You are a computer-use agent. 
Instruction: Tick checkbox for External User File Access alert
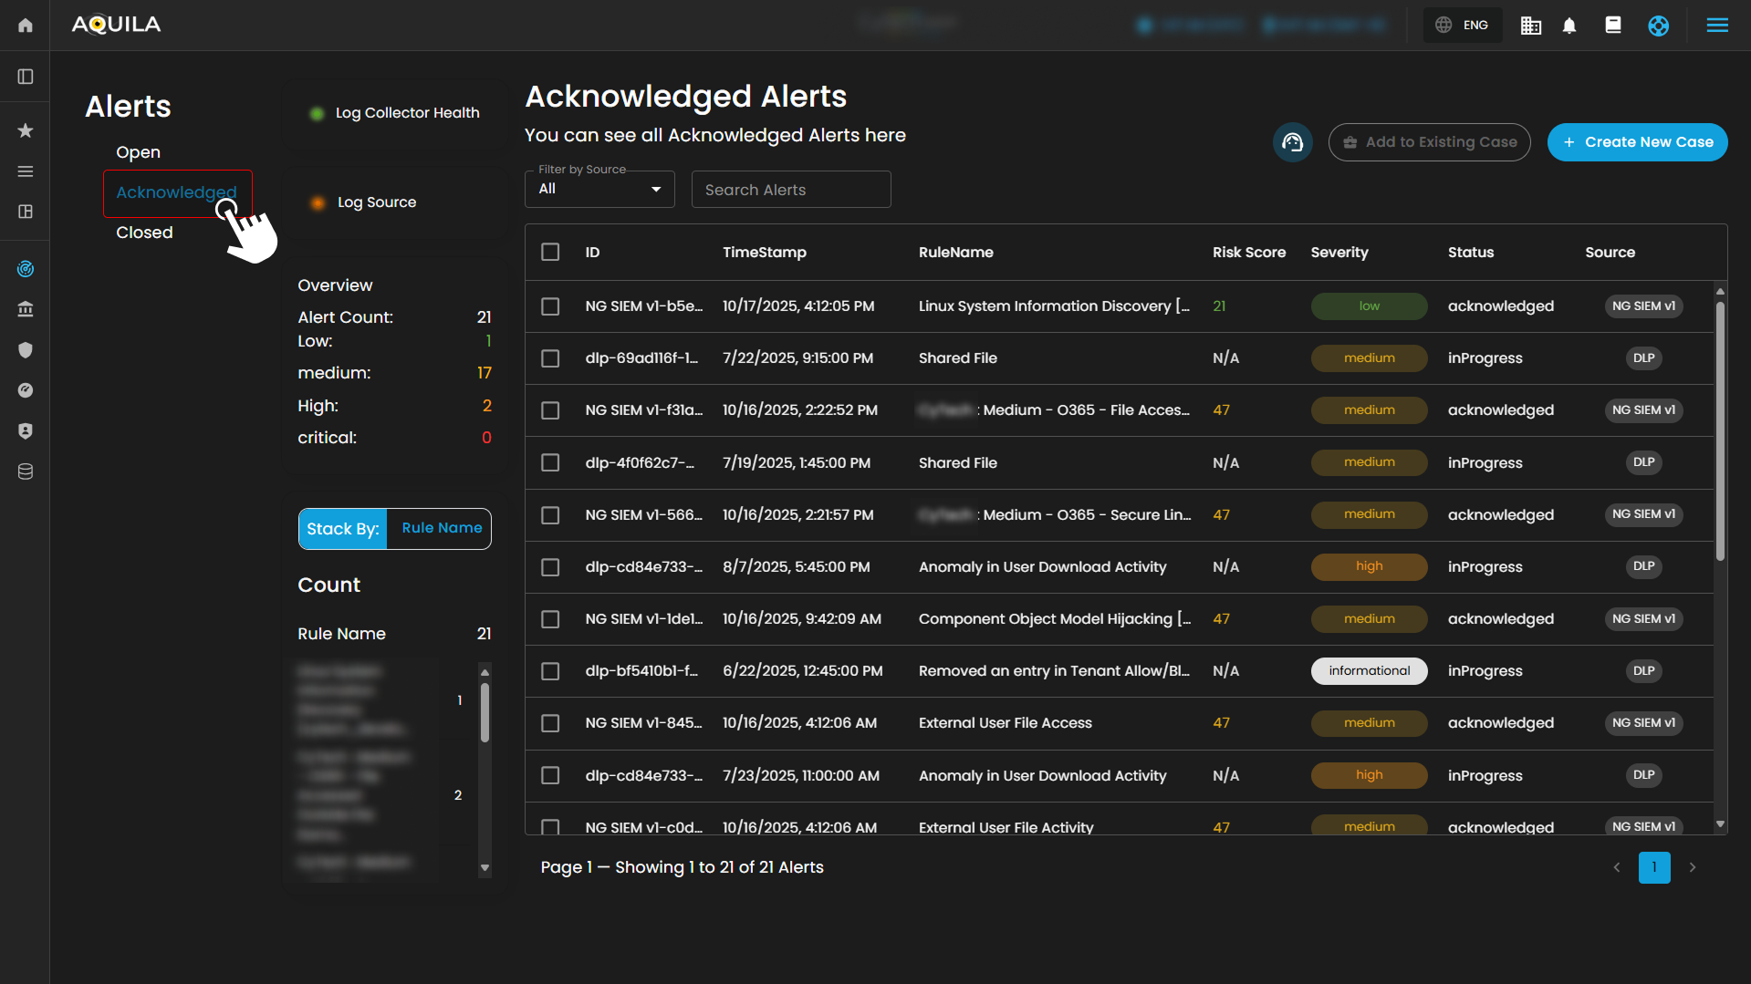[550, 723]
